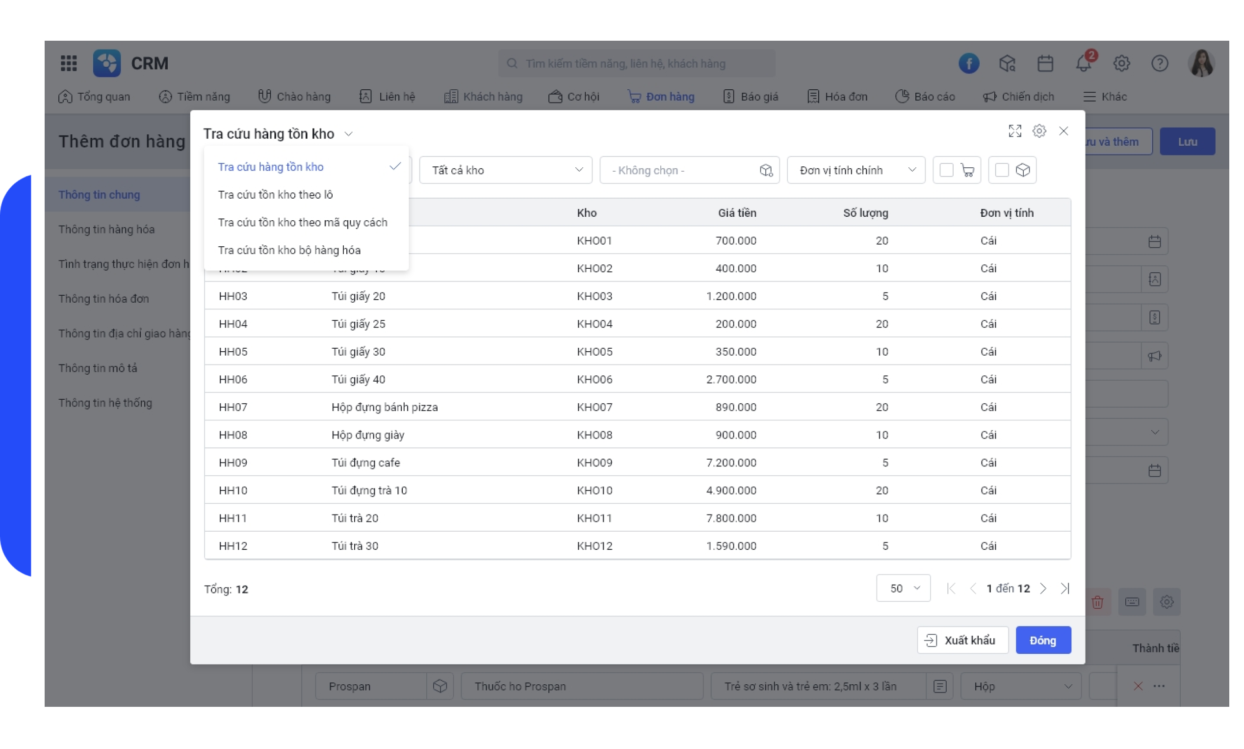Viewport: 1244px width, 749px height.
Task: Click the global search input field
Action: [636, 63]
